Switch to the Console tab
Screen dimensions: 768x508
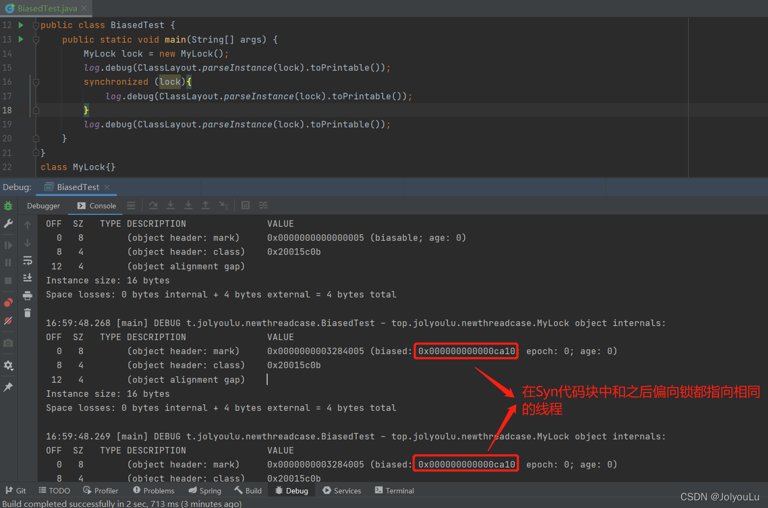pos(97,206)
